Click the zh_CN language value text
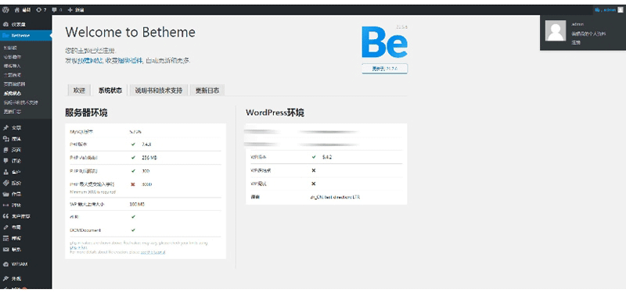The width and height of the screenshot is (626, 292). click(x=335, y=198)
